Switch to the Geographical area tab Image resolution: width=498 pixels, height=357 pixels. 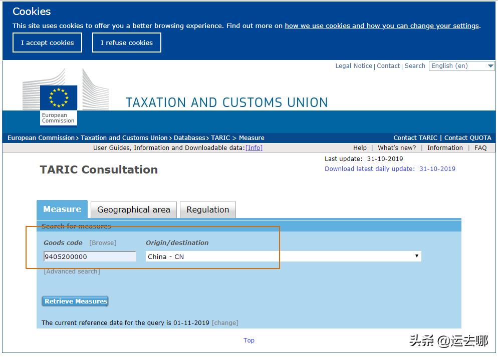pyautogui.click(x=134, y=209)
